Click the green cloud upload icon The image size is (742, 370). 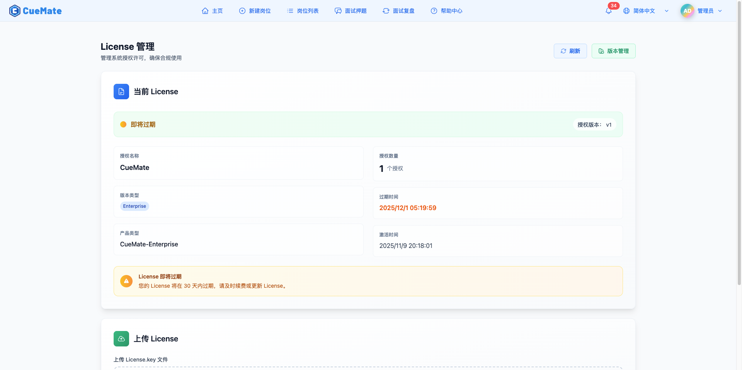121,339
